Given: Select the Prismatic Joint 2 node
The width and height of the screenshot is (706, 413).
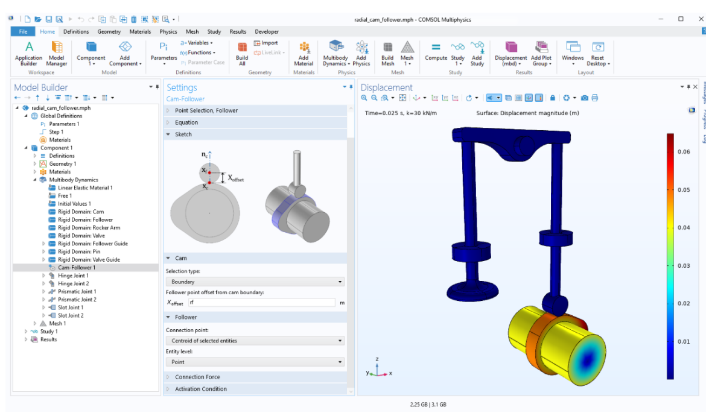Looking at the screenshot, I should 77,300.
